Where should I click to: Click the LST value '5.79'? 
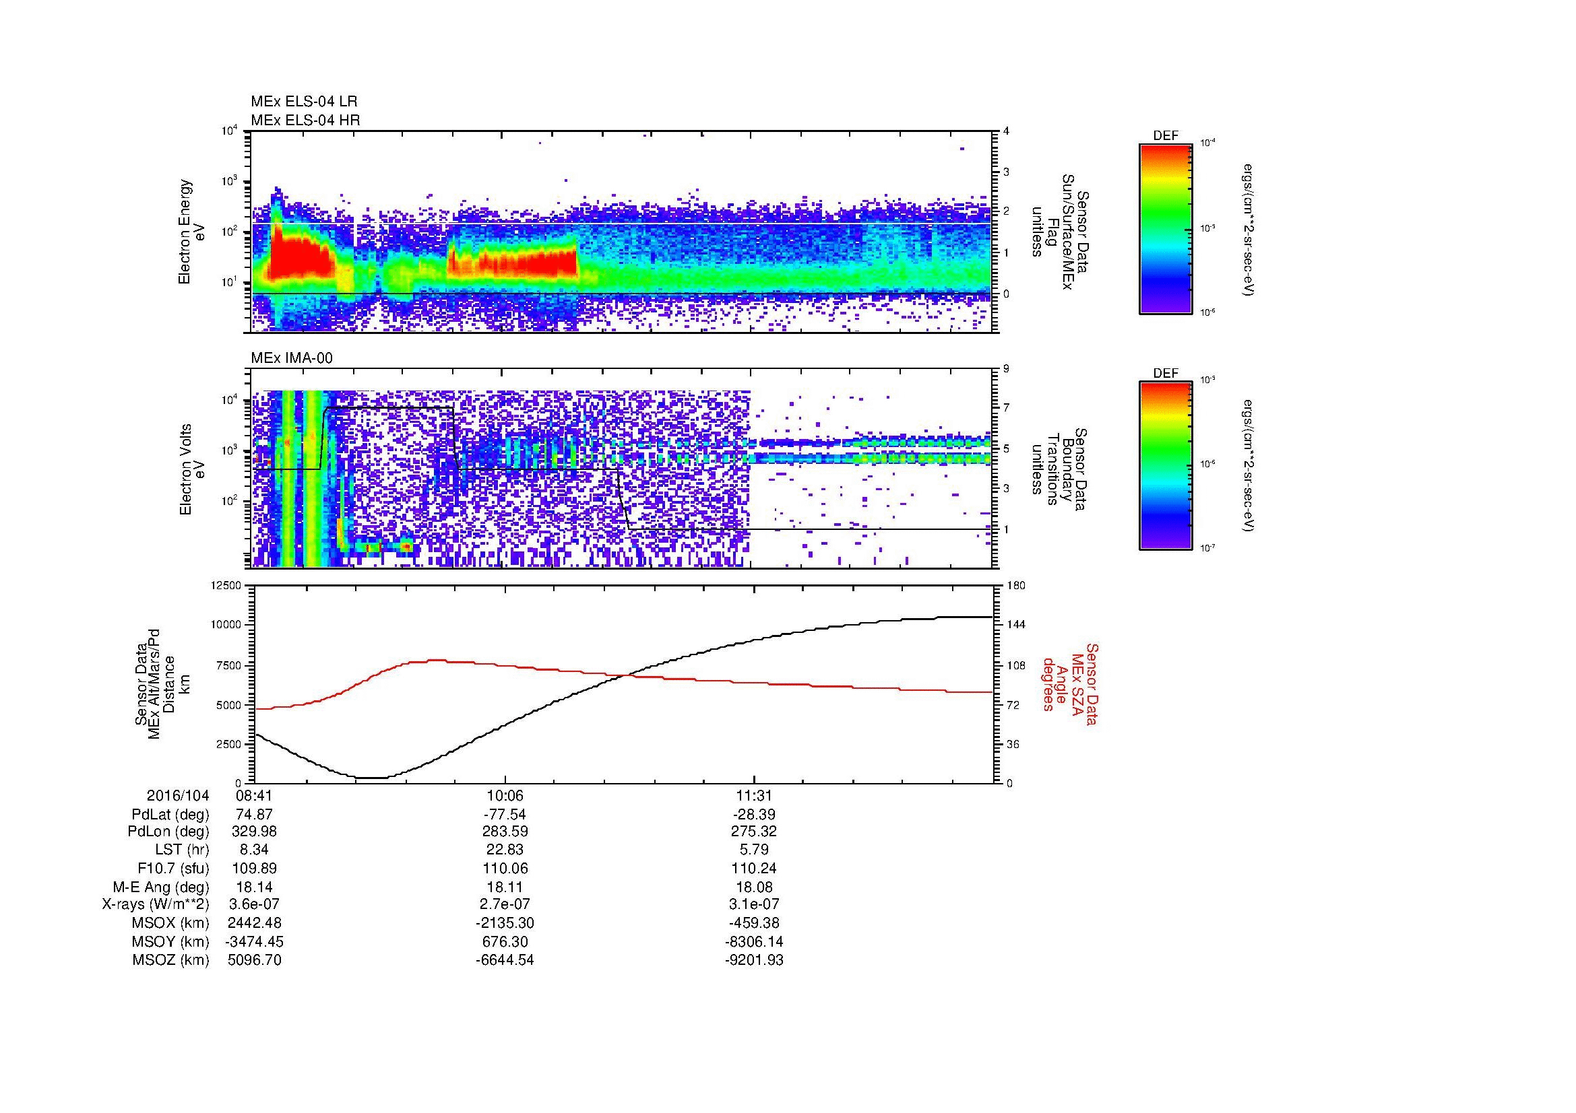pyautogui.click(x=755, y=851)
